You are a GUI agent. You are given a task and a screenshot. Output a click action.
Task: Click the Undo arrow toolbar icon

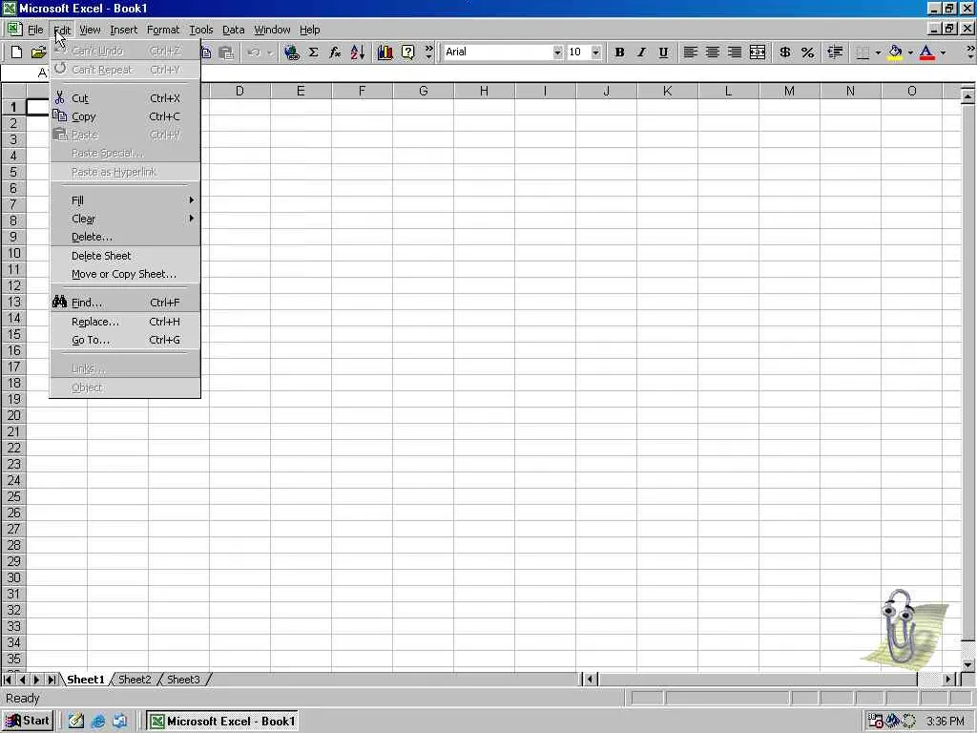(254, 52)
